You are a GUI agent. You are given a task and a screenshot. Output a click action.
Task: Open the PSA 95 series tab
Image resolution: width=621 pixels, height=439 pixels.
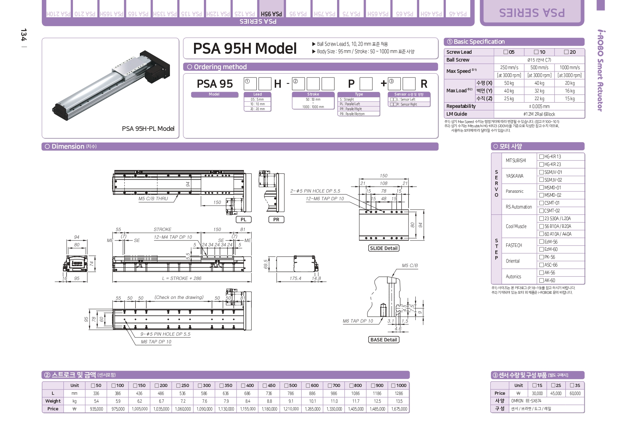[x=298, y=9]
